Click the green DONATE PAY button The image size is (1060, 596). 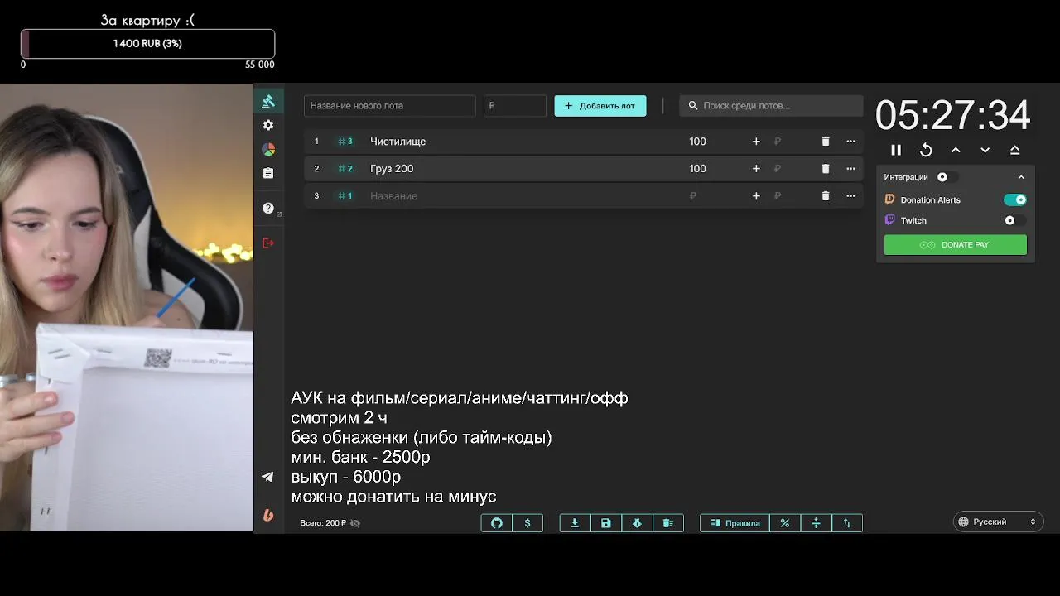[956, 245]
